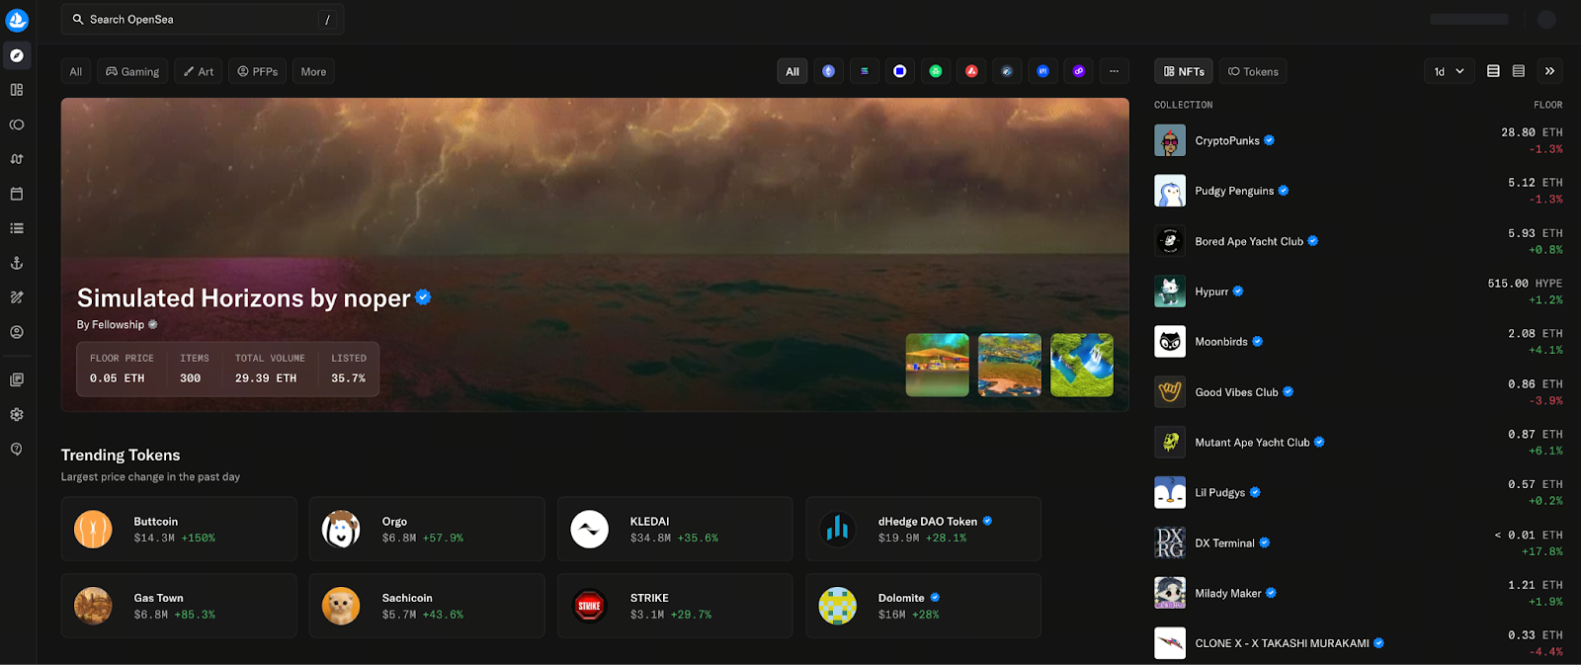Click the OpenSea logo icon
1581x665 pixels.
pyautogui.click(x=17, y=20)
